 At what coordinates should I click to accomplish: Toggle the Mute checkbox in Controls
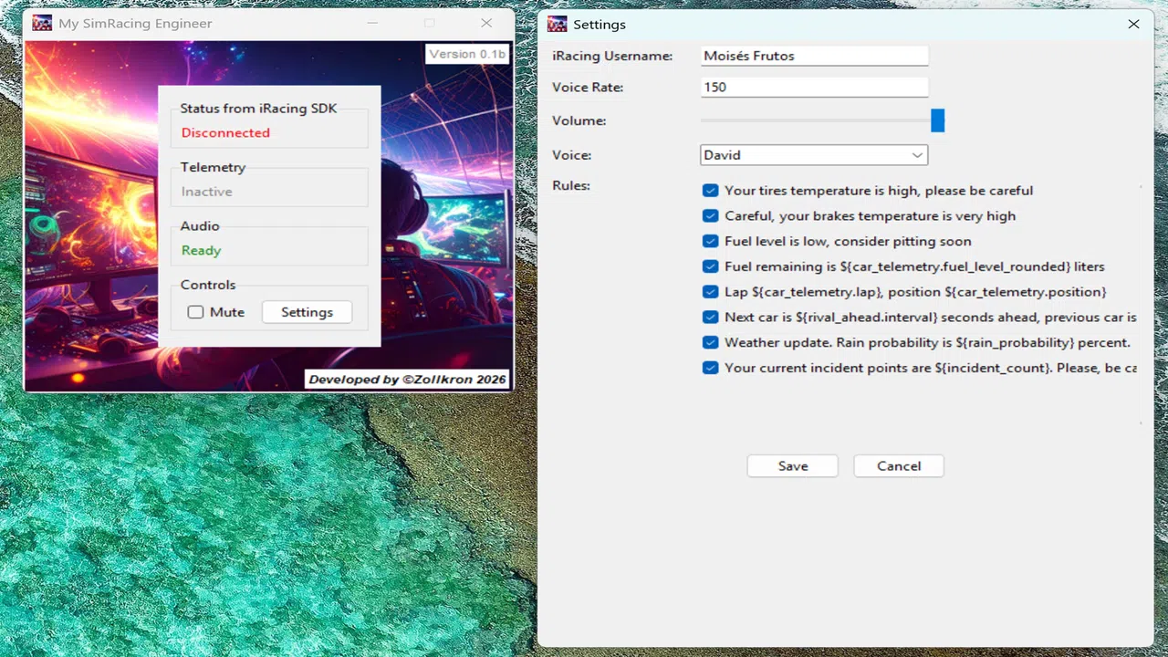[195, 312]
